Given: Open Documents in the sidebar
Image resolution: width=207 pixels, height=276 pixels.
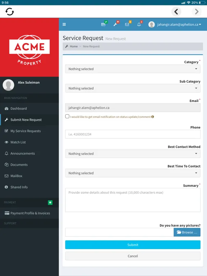Looking at the screenshot, I should [x=29, y=165].
